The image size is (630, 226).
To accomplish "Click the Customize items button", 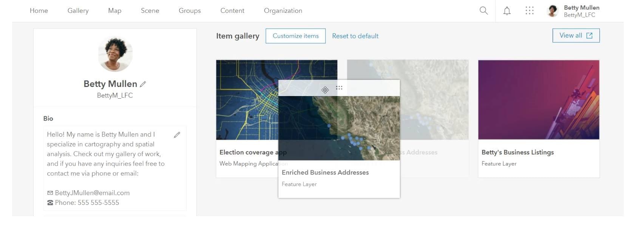I will coord(295,36).
